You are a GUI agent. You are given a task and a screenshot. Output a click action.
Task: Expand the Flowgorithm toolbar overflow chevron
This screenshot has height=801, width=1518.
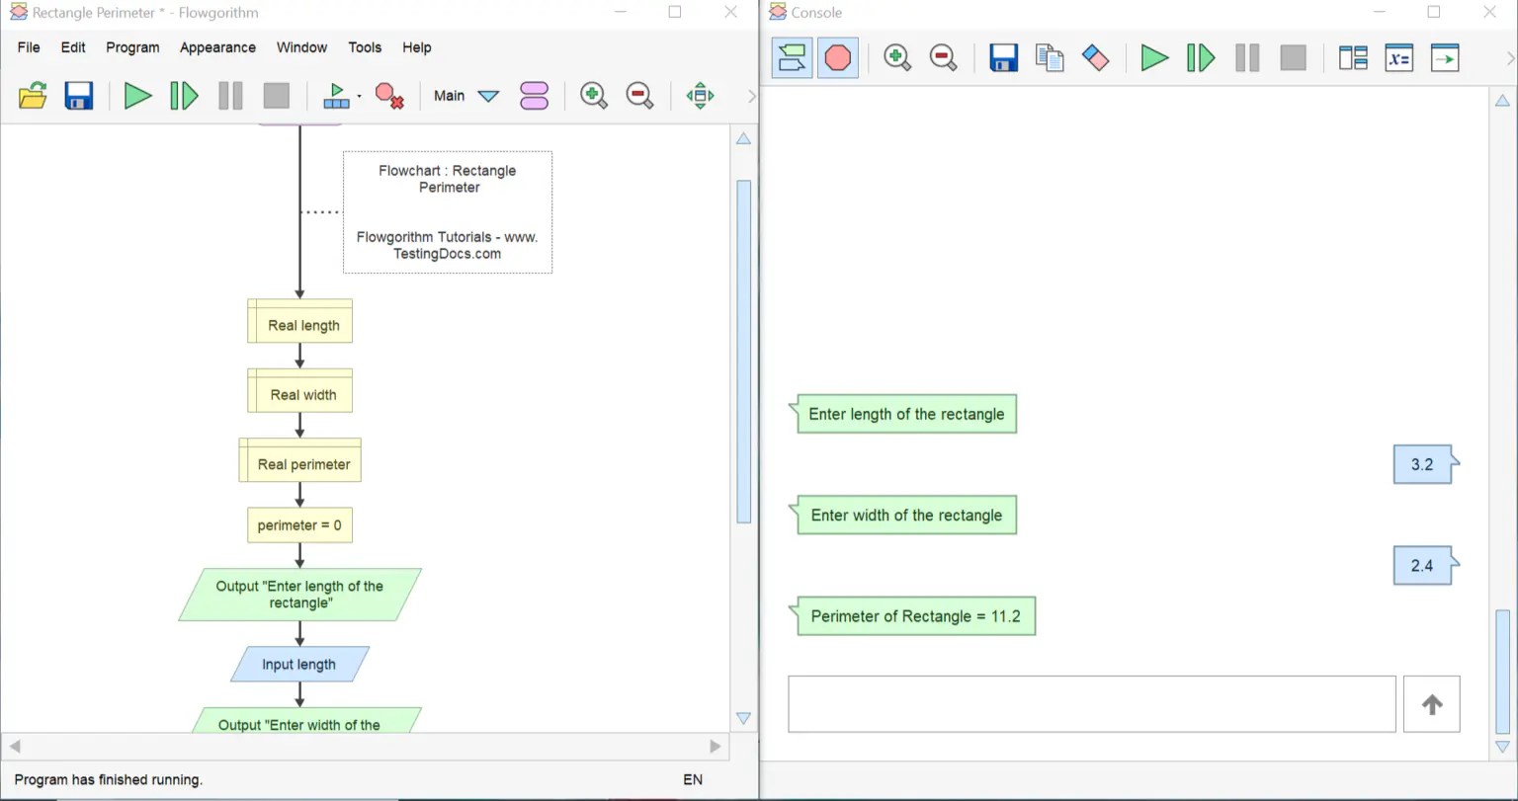(x=751, y=96)
